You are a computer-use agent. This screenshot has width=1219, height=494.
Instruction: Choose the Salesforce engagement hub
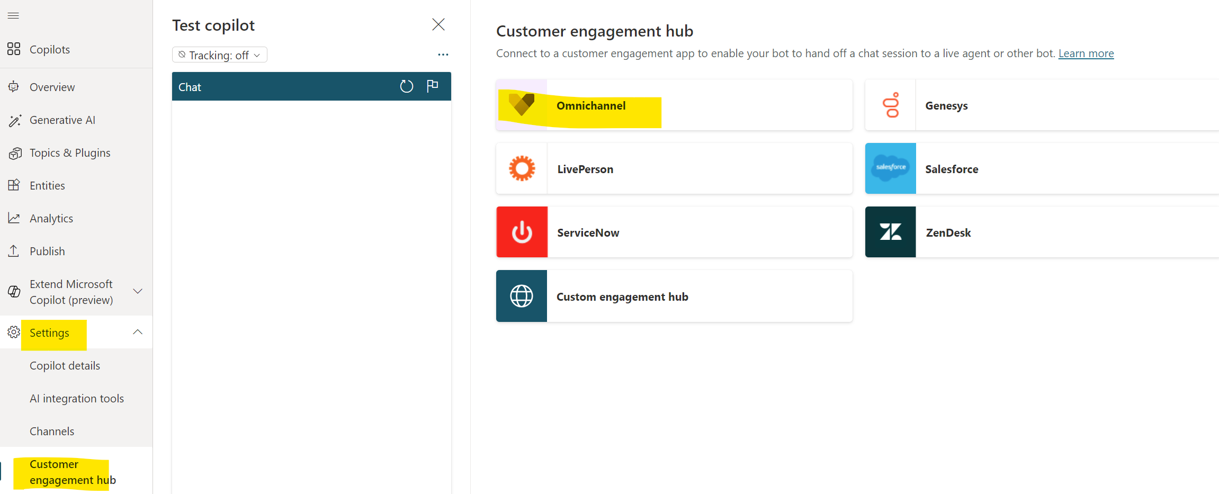pos(1042,168)
